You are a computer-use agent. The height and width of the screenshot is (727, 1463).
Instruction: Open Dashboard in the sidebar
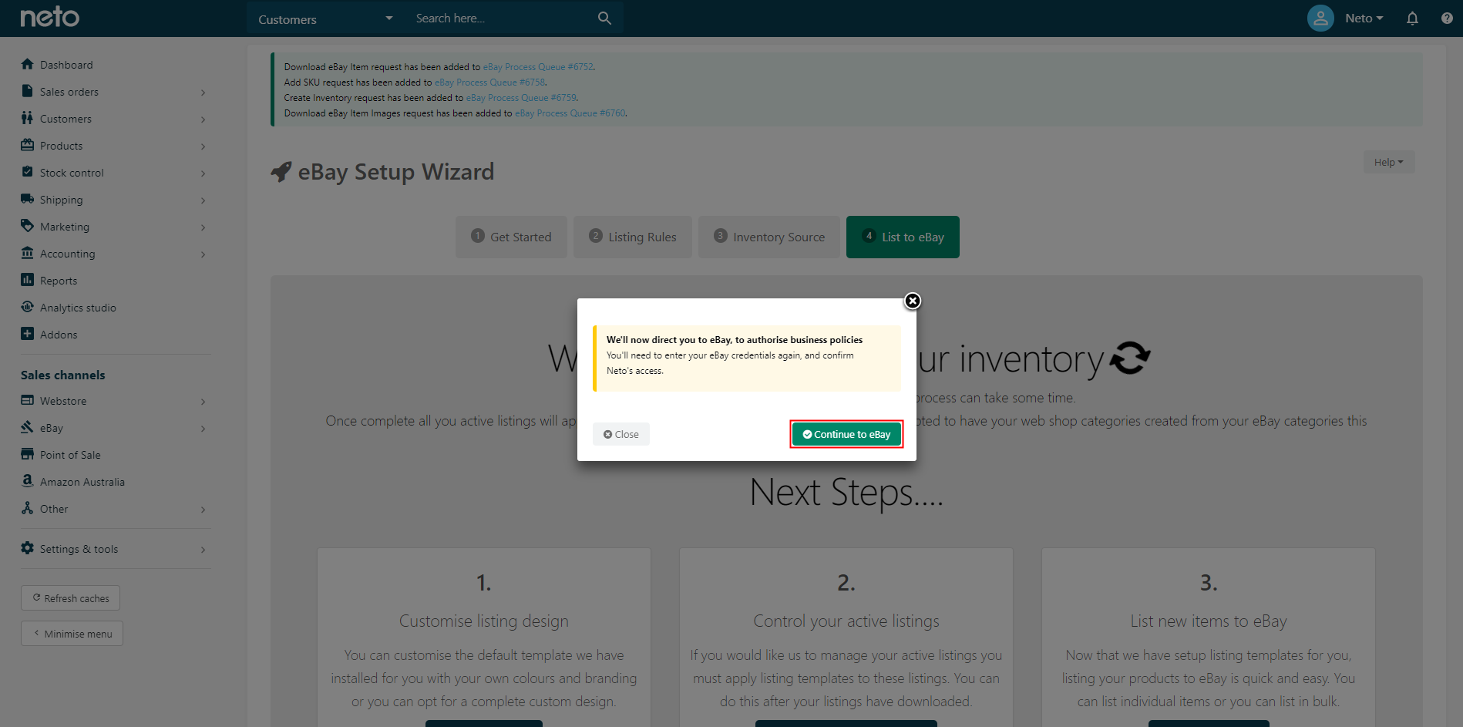66,65
